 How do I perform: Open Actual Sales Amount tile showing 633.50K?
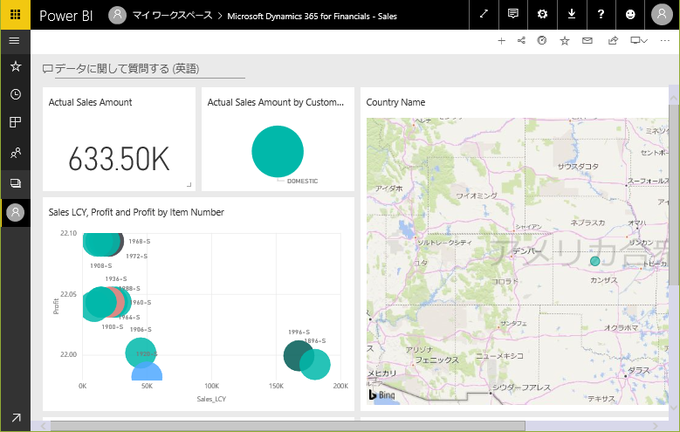(x=119, y=139)
